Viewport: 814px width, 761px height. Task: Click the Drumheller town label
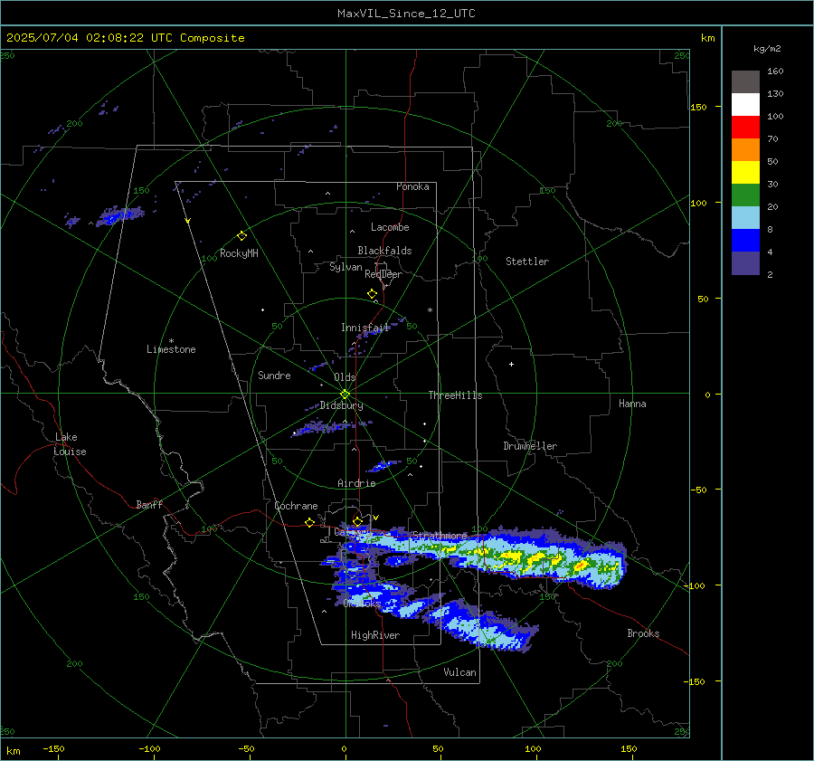point(530,446)
